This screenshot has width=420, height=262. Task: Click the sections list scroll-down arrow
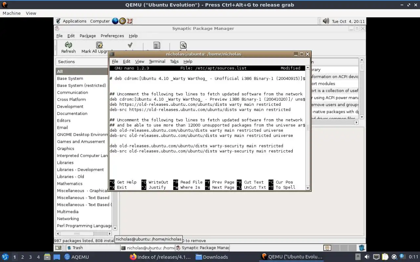115,228
